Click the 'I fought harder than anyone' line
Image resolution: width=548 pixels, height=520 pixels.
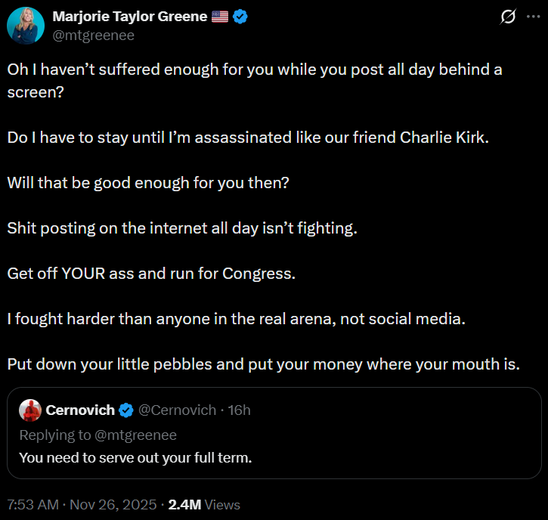236,318
